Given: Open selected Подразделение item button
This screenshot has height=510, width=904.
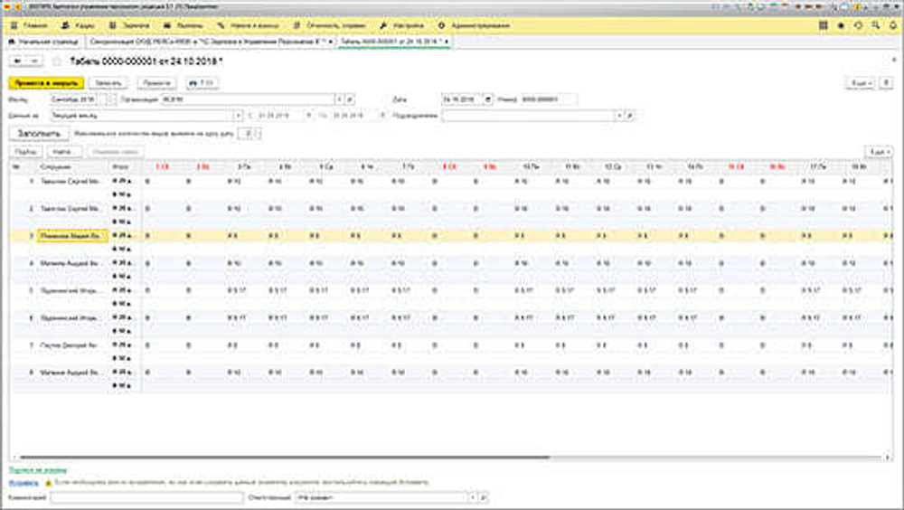Looking at the screenshot, I should (629, 116).
